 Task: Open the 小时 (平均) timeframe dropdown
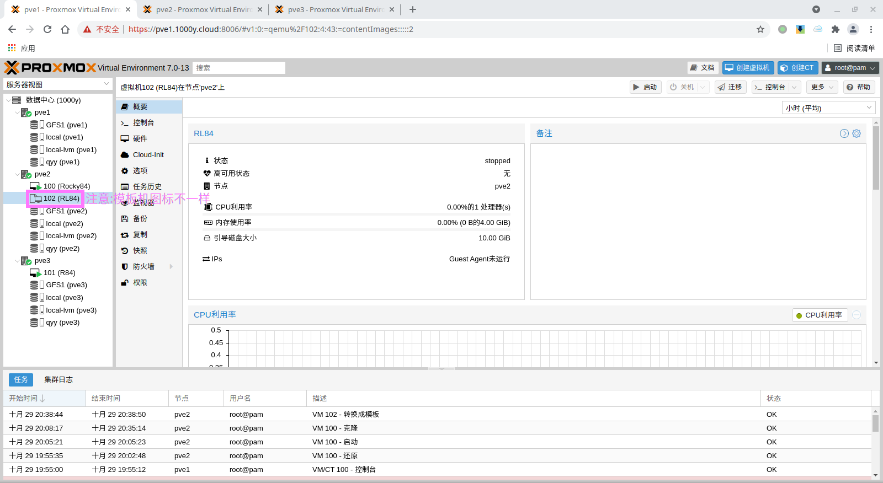tap(828, 108)
